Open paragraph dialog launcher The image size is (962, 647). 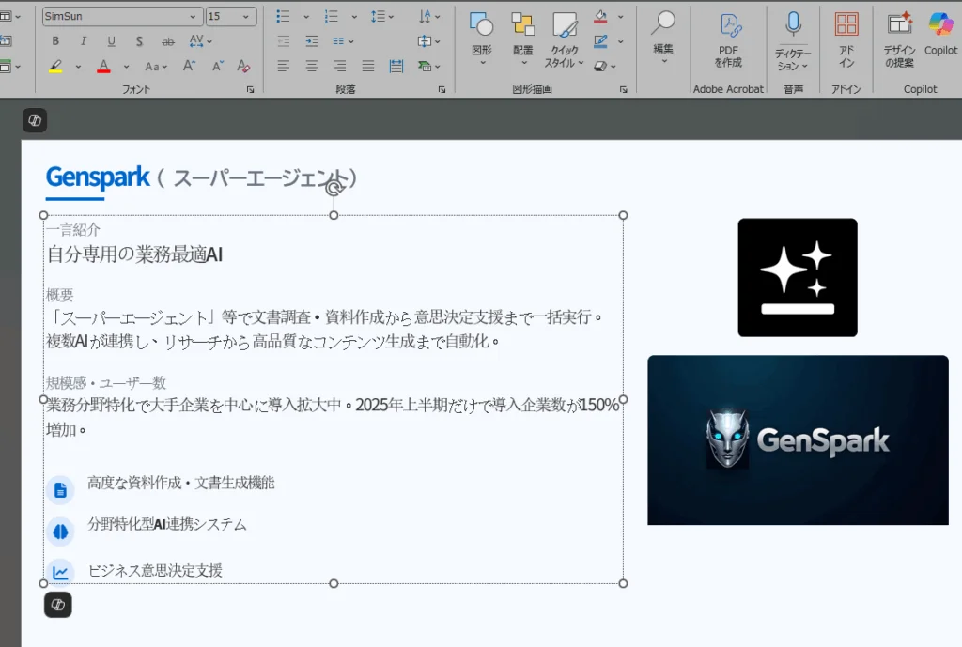pos(442,89)
